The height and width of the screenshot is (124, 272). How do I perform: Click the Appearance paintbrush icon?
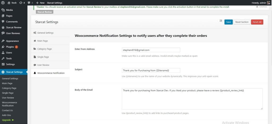(3, 41)
